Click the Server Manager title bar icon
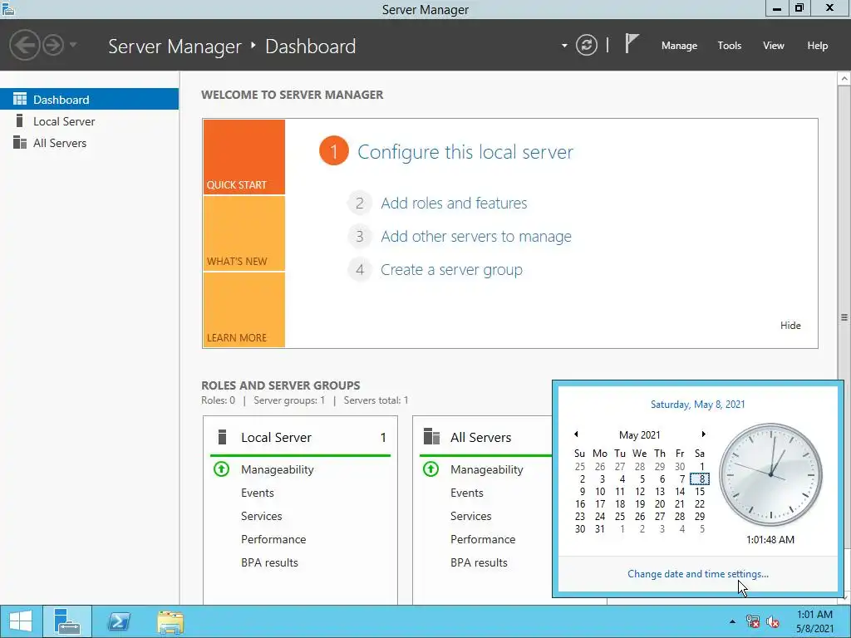The height and width of the screenshot is (638, 851). click(7, 8)
